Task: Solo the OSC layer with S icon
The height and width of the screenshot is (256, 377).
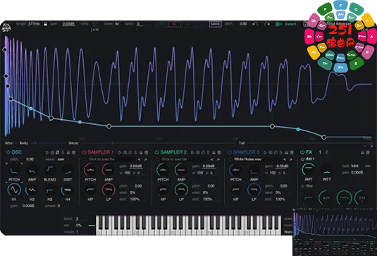Action: point(63,152)
